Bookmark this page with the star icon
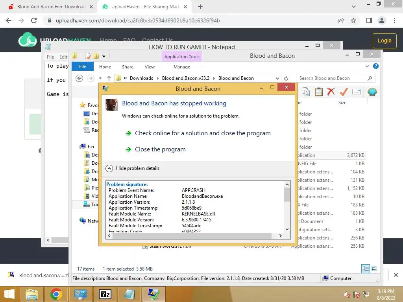Viewport: 403px width, 302px height. pyautogui.click(x=353, y=20)
